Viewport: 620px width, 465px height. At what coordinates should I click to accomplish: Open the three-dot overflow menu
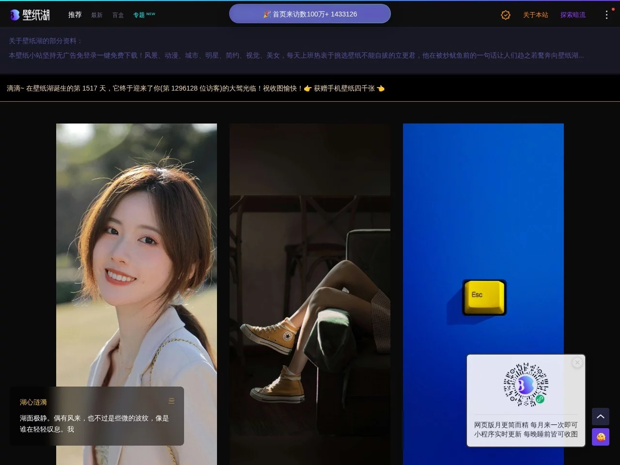pos(606,15)
